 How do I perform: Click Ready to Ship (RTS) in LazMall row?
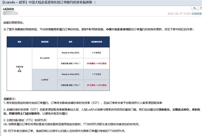tap(71, 74)
